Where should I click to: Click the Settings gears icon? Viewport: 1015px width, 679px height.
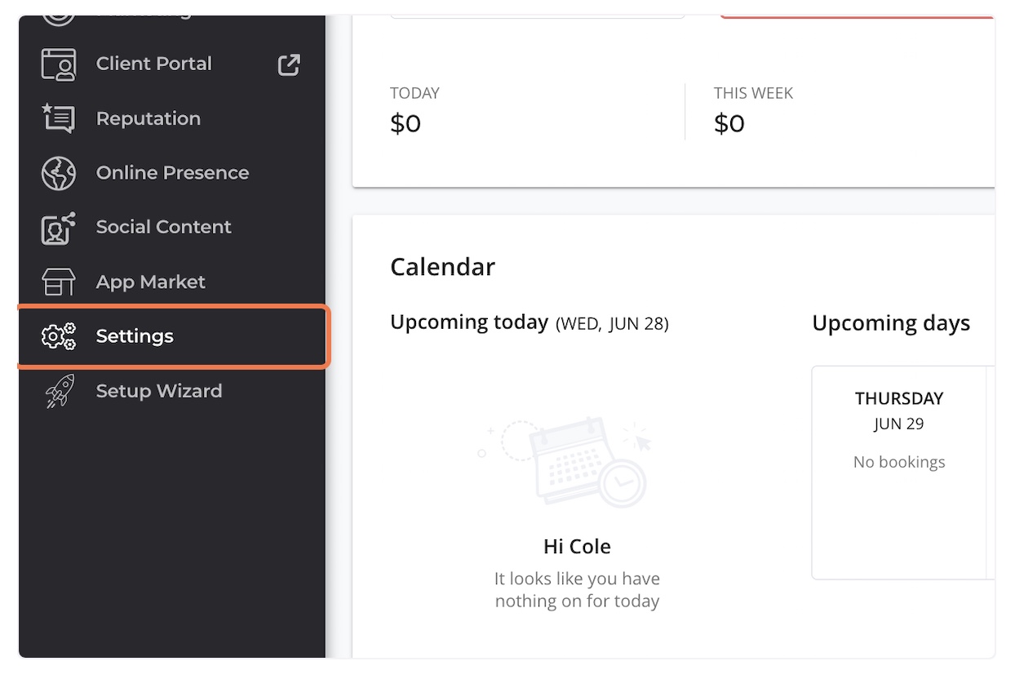[x=58, y=336]
